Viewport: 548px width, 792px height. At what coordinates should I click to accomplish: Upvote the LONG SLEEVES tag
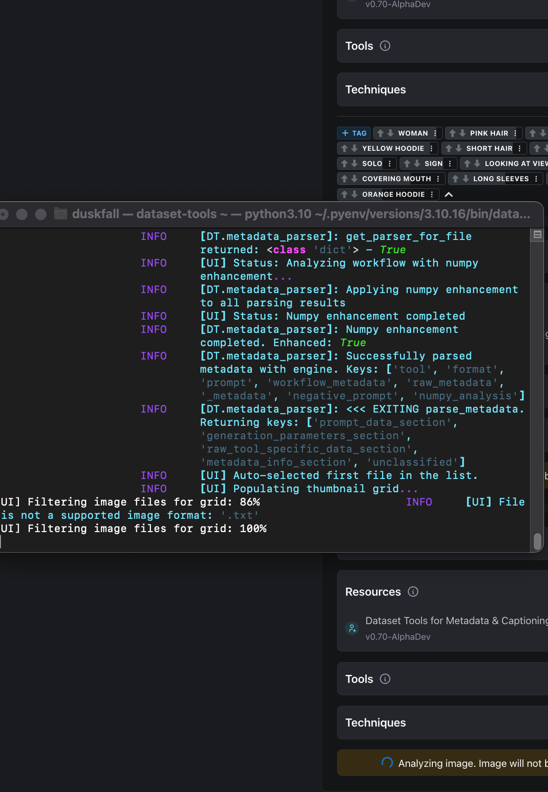click(456, 179)
